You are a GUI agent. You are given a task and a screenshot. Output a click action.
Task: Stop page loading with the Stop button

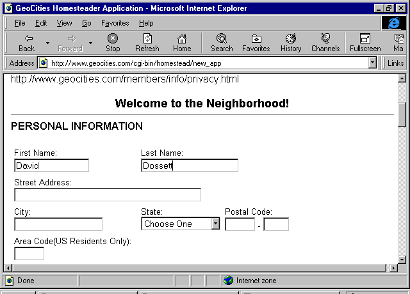click(113, 43)
